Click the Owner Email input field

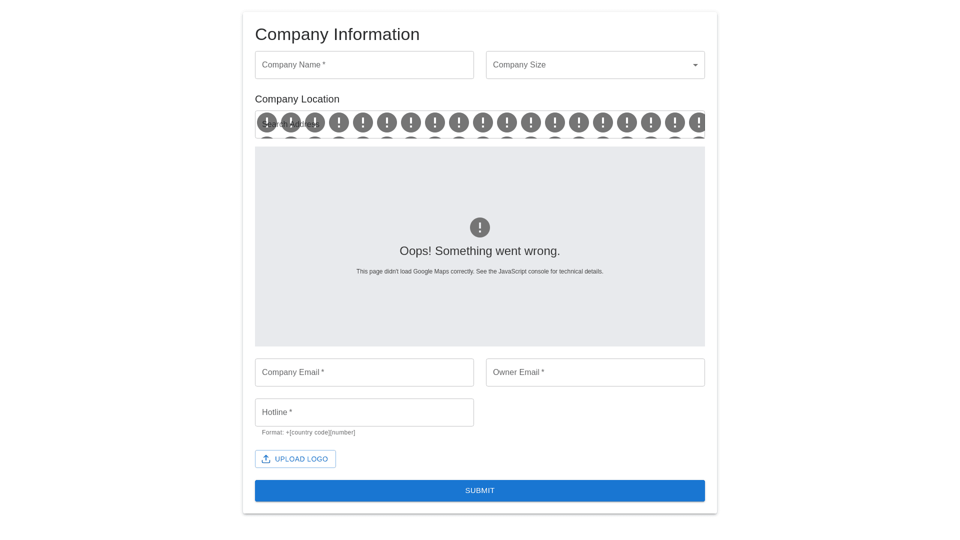(595, 372)
